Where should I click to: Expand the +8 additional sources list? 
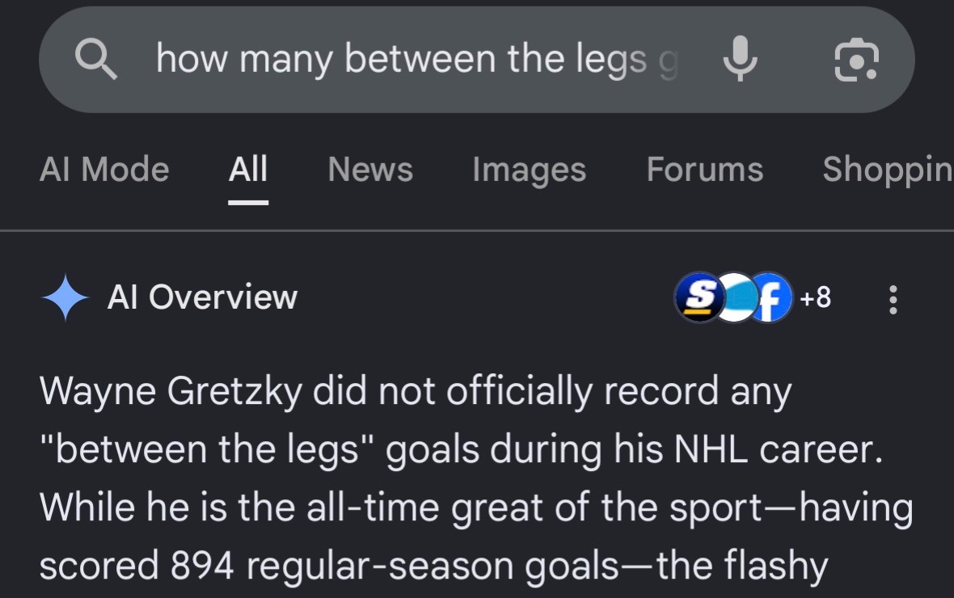click(x=815, y=297)
